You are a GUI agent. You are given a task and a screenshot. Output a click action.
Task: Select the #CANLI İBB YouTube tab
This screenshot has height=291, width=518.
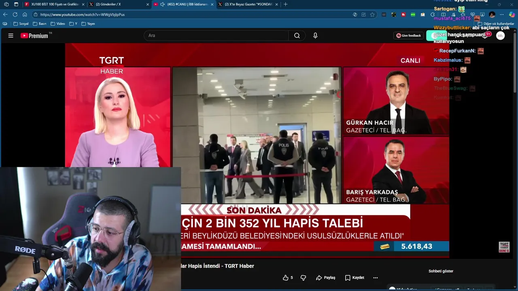(184, 4)
